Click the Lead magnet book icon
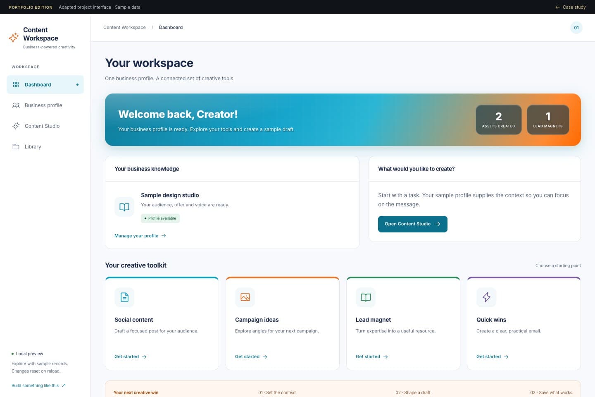 point(366,297)
